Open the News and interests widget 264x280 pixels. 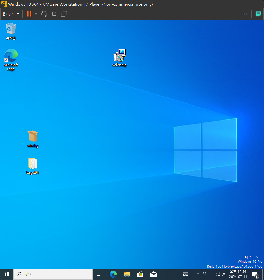pos(186,274)
